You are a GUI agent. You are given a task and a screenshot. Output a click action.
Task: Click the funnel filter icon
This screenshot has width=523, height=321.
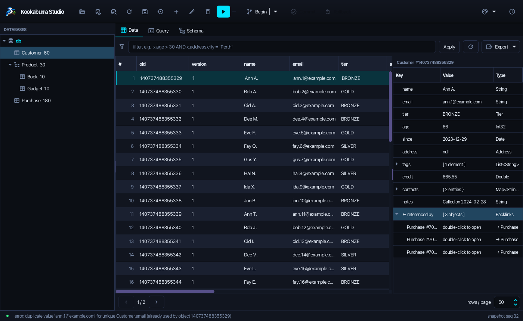[122, 47]
